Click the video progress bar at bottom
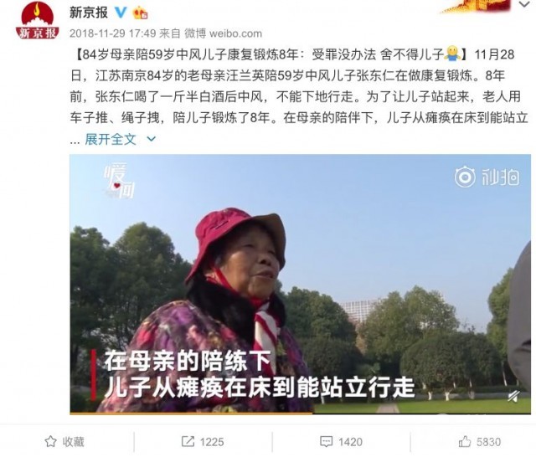Viewport: 536px width, 457px height. pyautogui.click(x=300, y=413)
